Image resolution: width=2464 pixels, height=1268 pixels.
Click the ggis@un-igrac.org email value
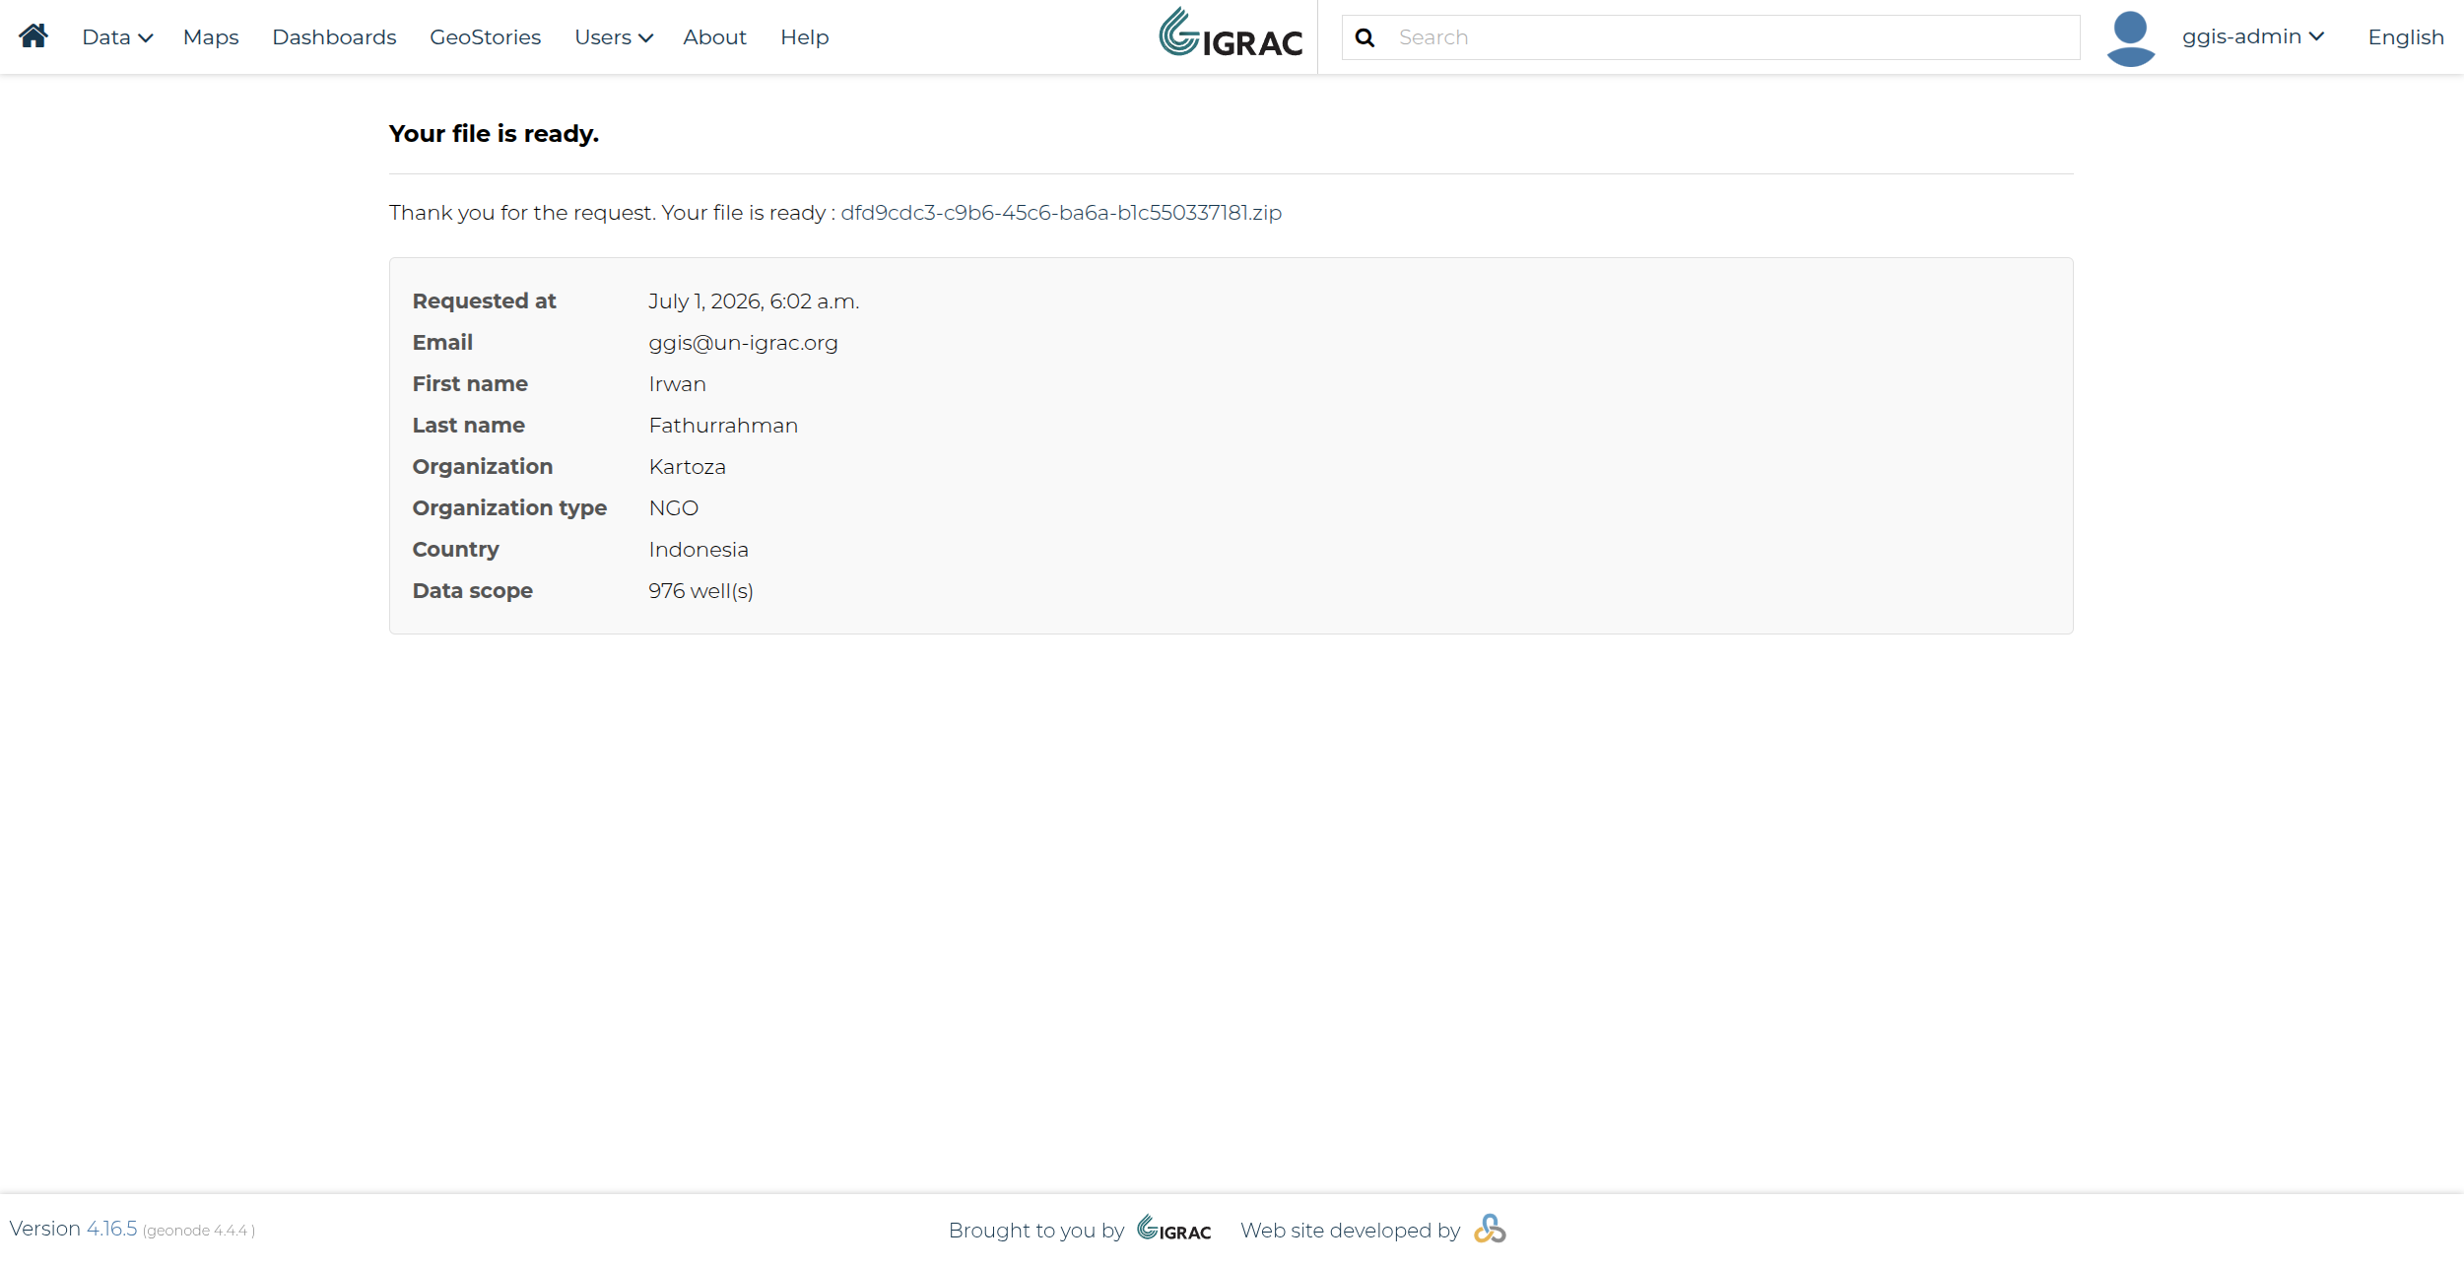coord(743,343)
